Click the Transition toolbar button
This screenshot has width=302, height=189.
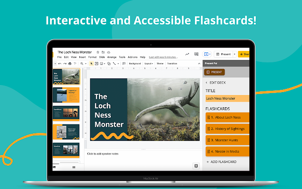click(172, 63)
